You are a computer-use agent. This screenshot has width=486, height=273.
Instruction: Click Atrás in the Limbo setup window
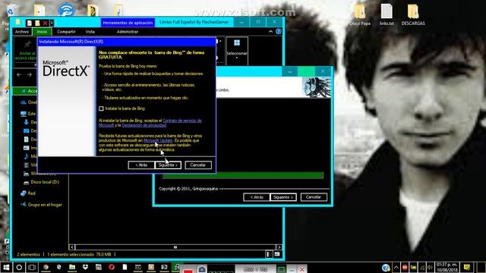click(257, 197)
